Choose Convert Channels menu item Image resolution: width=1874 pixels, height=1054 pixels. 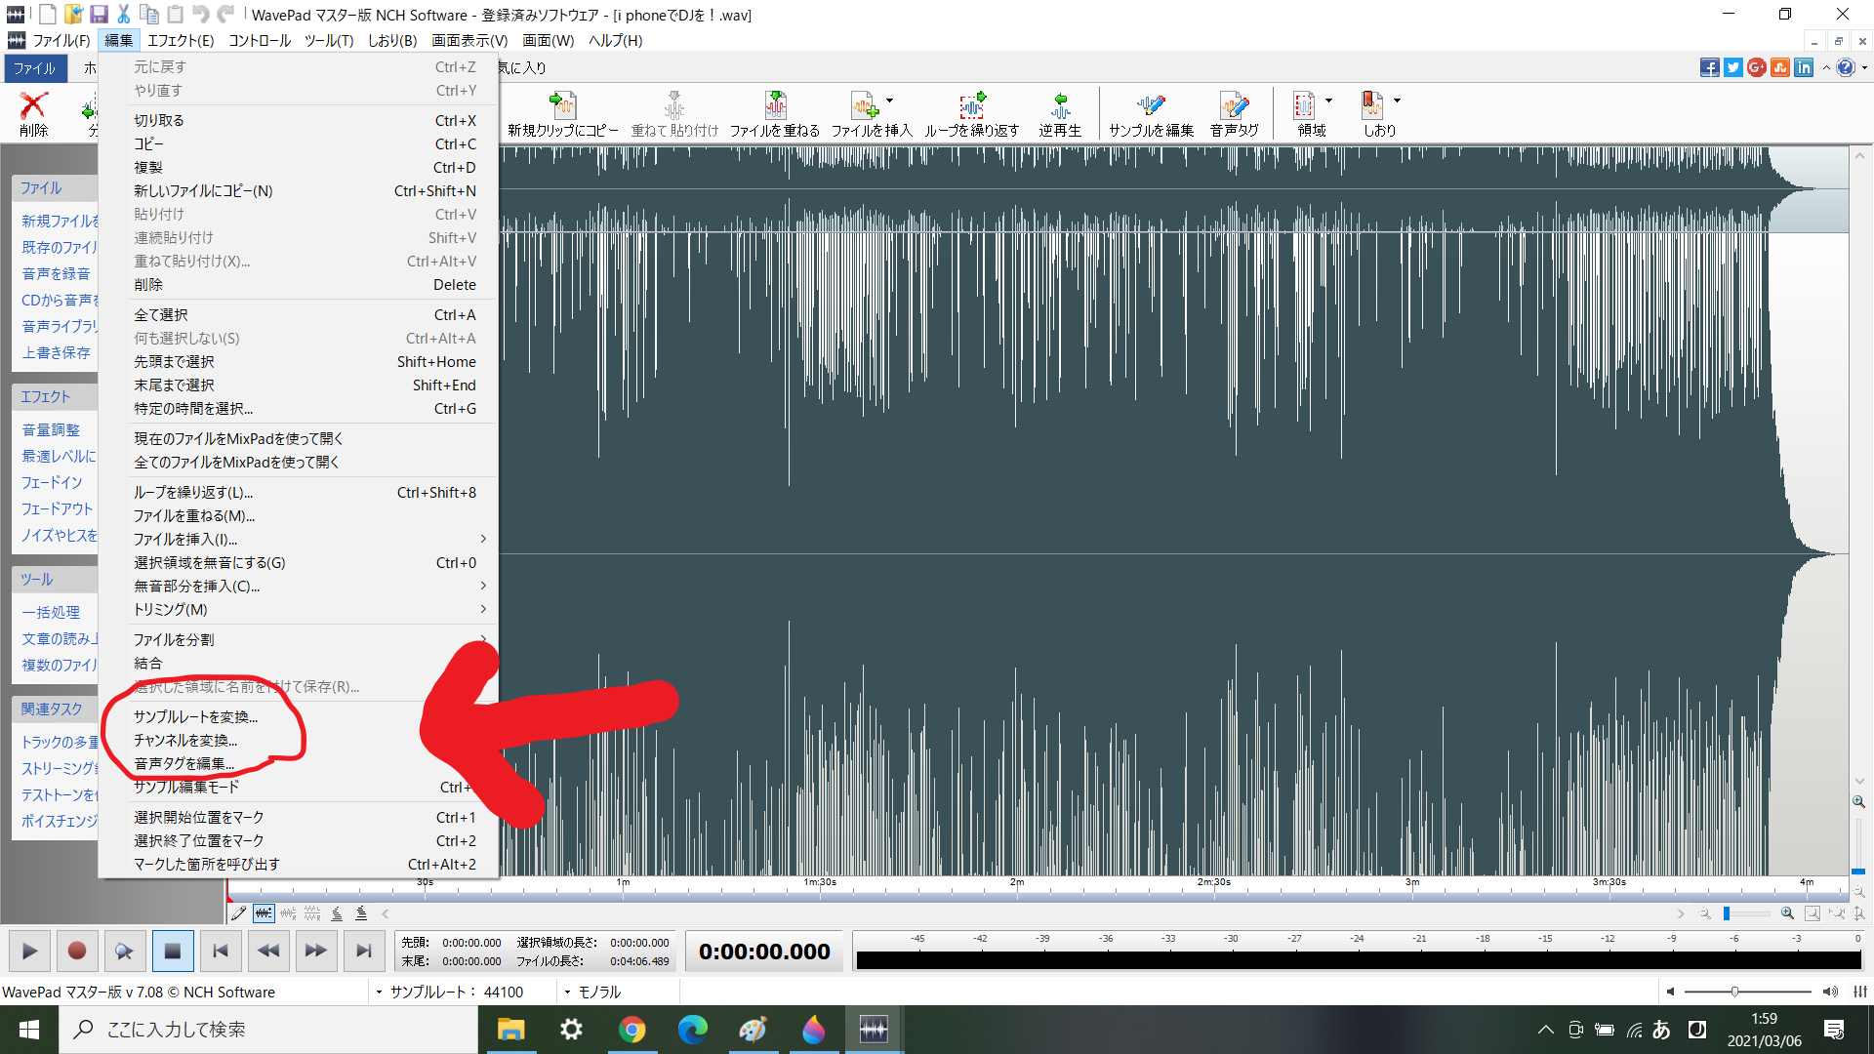pyautogui.click(x=299, y=740)
